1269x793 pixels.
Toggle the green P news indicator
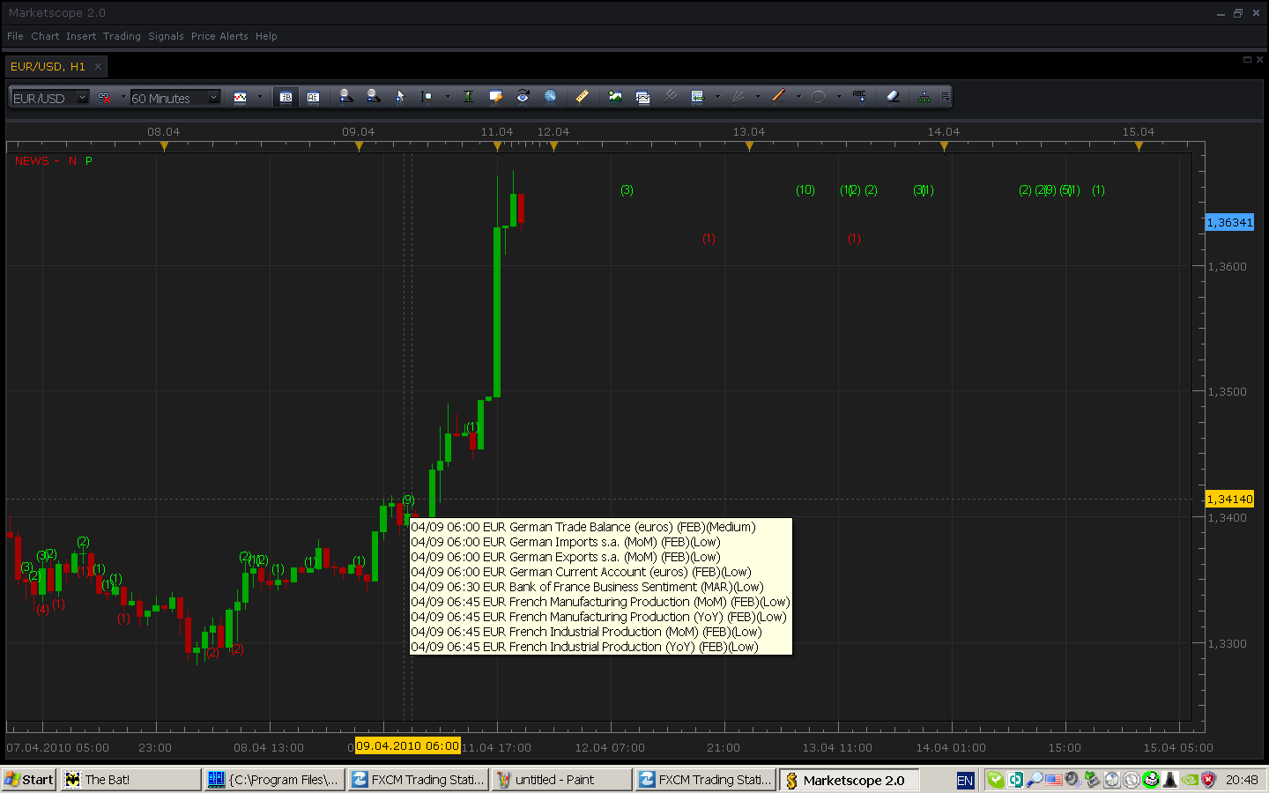[89, 161]
